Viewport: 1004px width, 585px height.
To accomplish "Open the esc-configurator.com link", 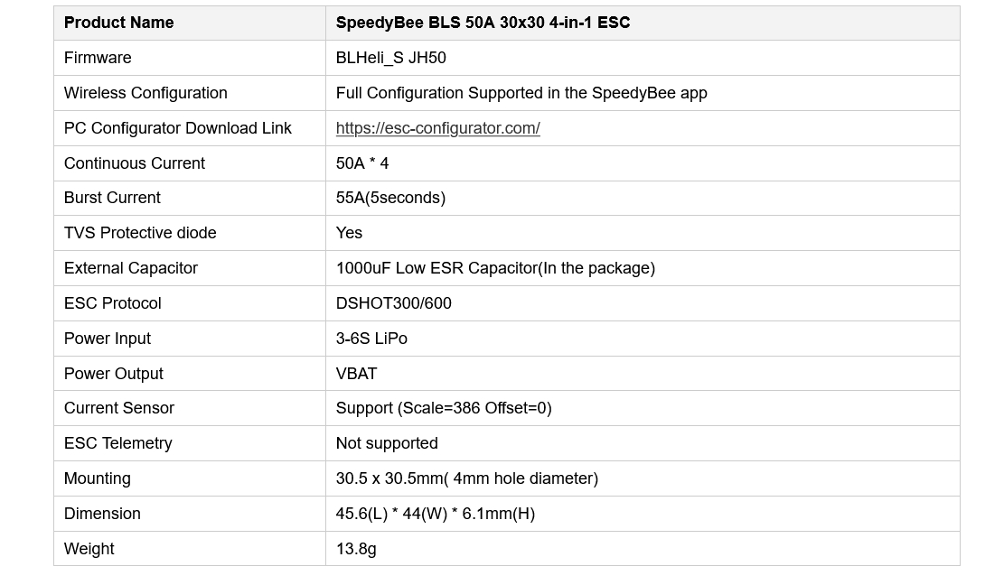I will tap(437, 128).
